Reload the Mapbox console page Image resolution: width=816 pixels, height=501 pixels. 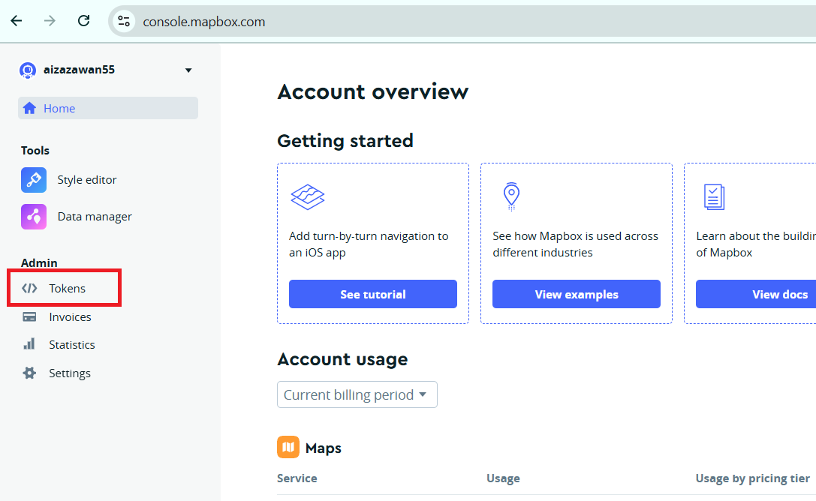pos(83,21)
